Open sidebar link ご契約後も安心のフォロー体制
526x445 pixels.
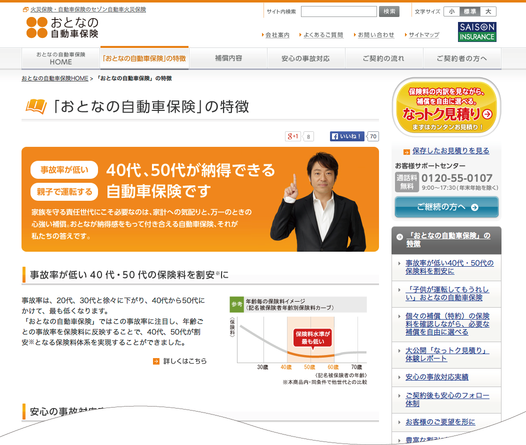coord(447,400)
